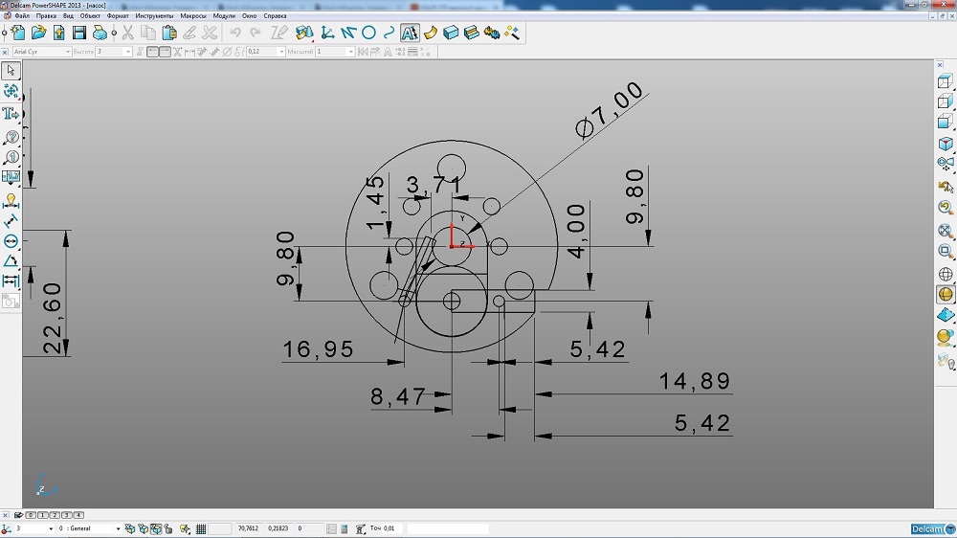
Task: Click the level 4 button
Action: point(79,515)
